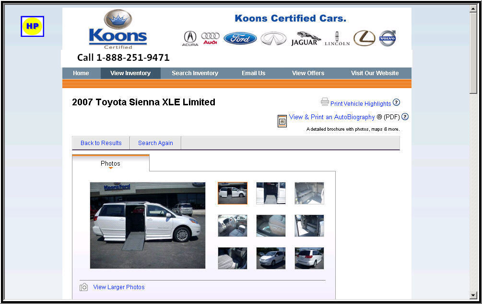Go to Search Inventory in navigation bar

pos(195,73)
